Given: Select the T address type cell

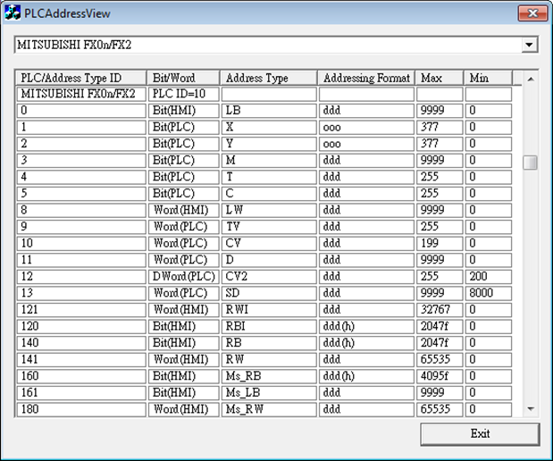Looking at the screenshot, I should click(269, 177).
